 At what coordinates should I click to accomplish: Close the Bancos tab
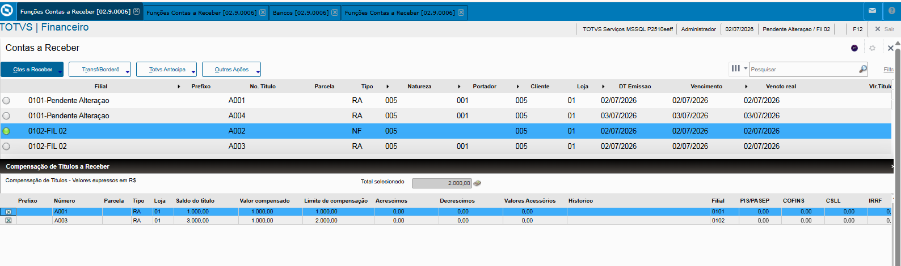(335, 12)
